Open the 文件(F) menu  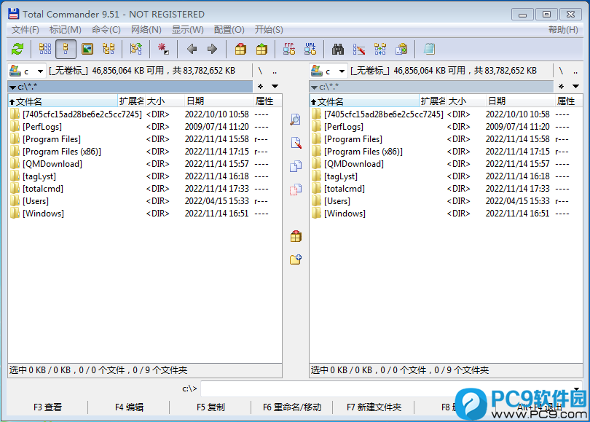(25, 30)
